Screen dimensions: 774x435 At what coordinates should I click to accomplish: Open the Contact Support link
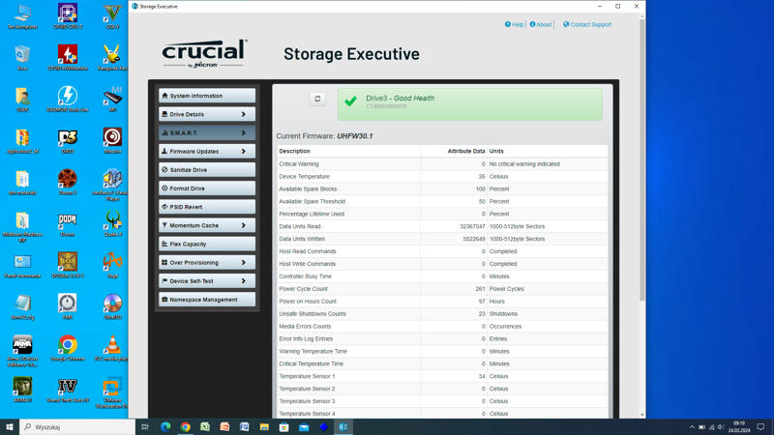[587, 24]
